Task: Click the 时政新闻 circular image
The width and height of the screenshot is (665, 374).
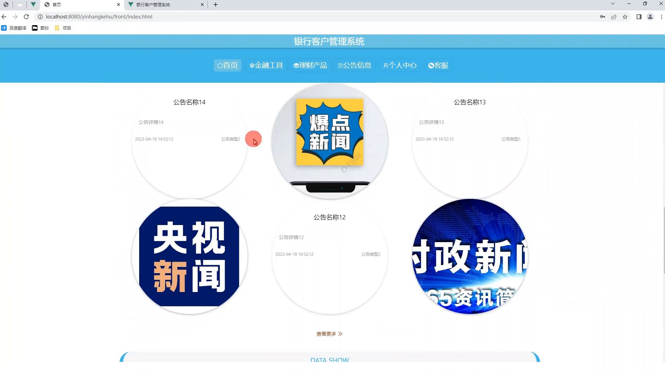Action: (x=470, y=256)
